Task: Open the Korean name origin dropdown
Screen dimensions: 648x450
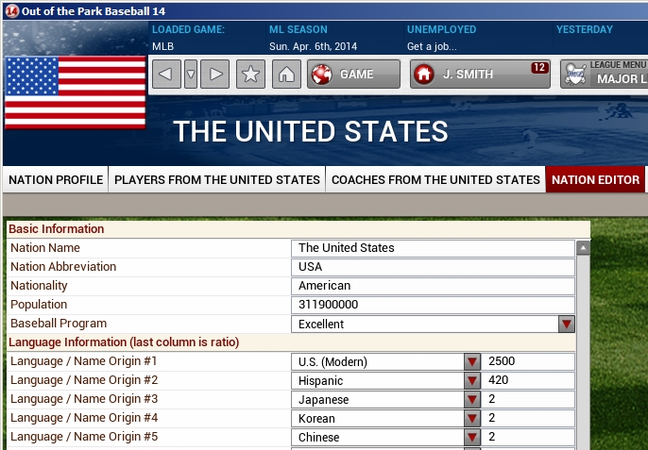Action: coord(472,419)
